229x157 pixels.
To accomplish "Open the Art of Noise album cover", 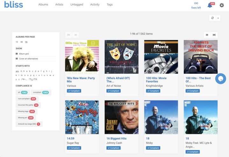I will point(121,57).
